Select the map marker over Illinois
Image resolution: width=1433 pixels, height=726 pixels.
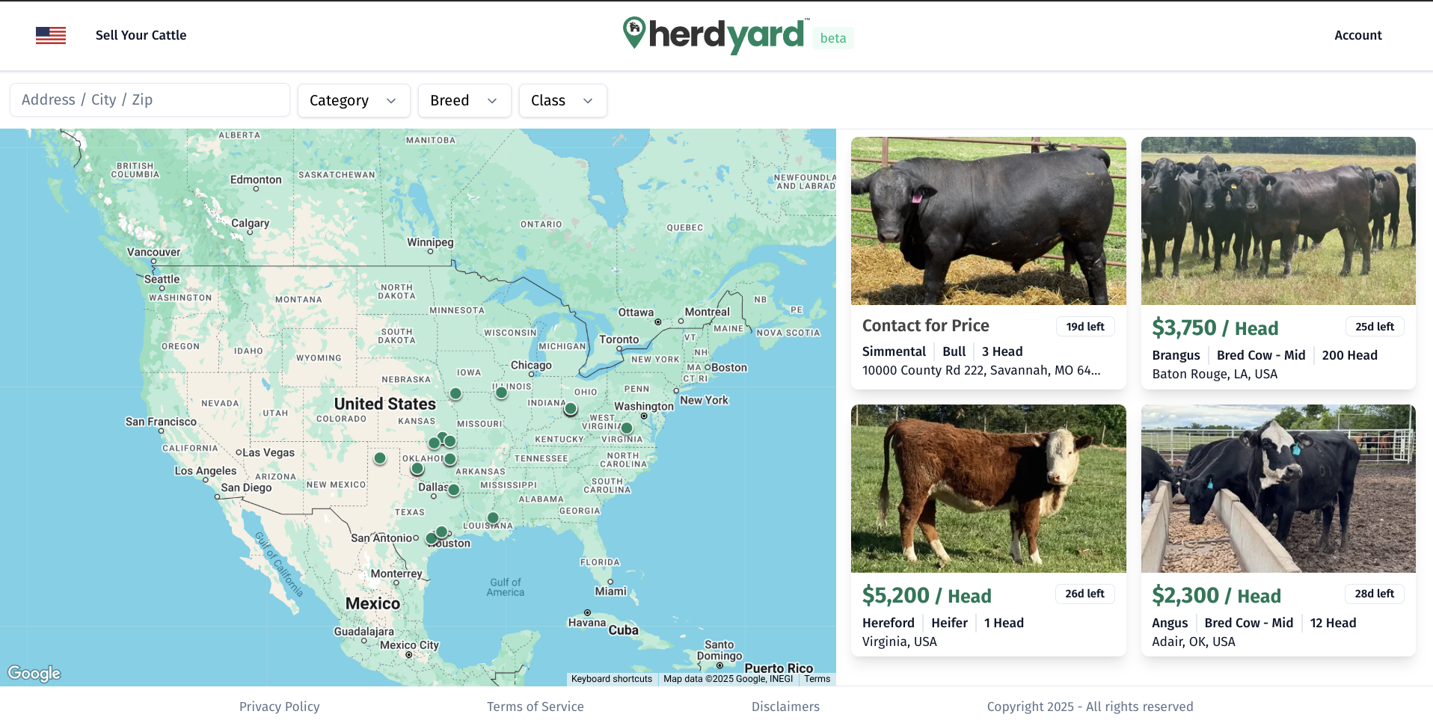501,392
